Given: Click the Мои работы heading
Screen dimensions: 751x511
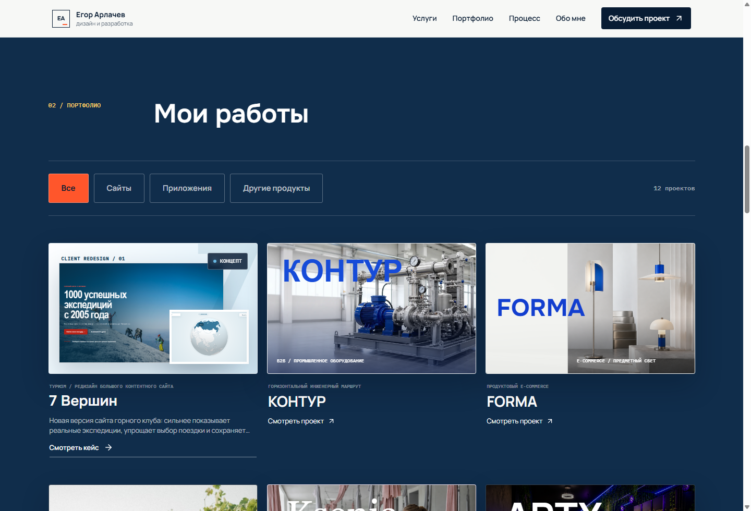Looking at the screenshot, I should [x=231, y=114].
